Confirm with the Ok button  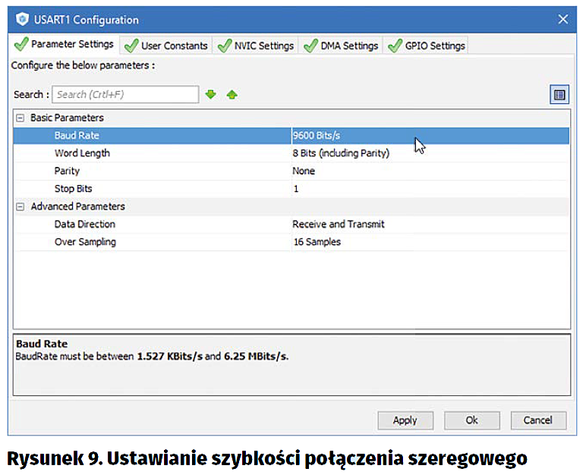pyautogui.click(x=471, y=420)
